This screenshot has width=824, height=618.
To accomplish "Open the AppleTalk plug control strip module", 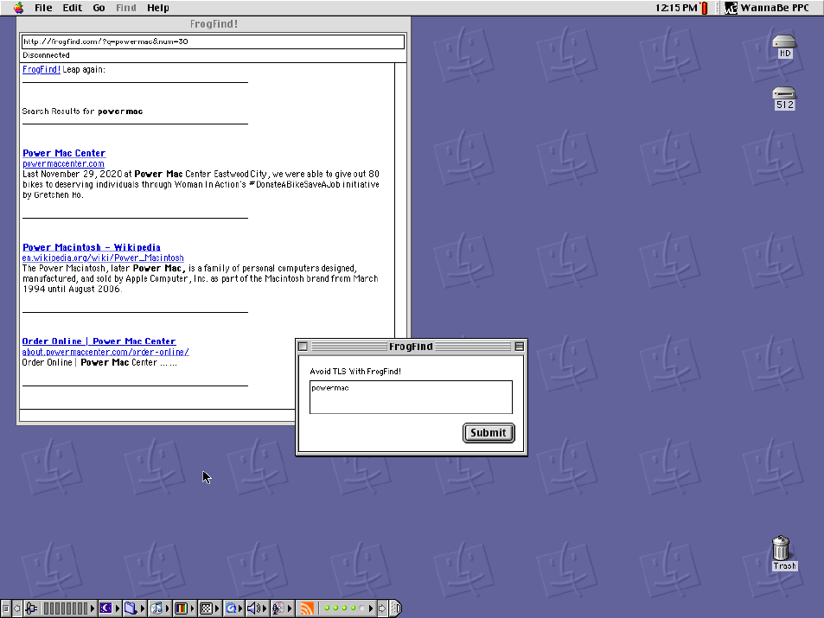I will click(x=31, y=608).
